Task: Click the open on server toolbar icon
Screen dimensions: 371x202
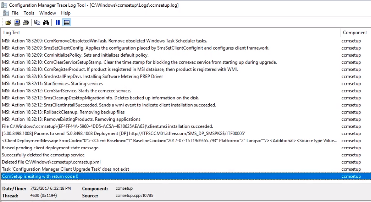Action: pos(17,22)
